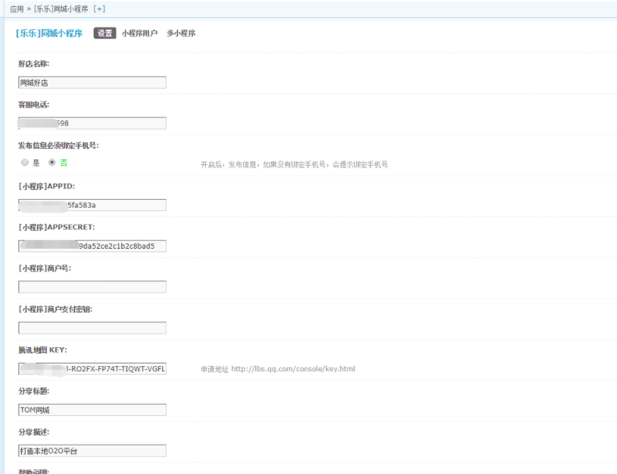
Task: Click the 好店名称 label
Action: [x=34, y=64]
